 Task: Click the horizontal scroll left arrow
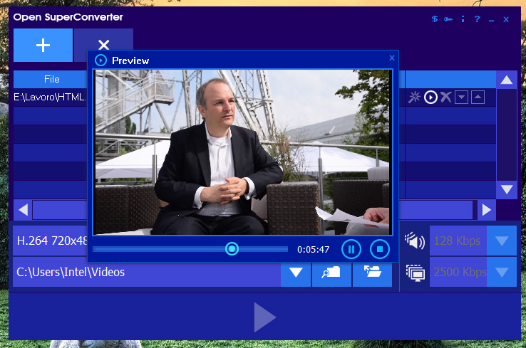coord(23,210)
